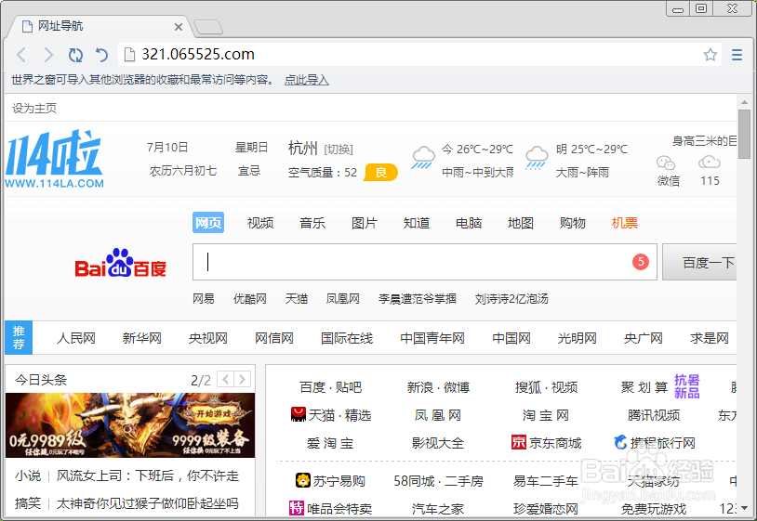Select the 视频 search tab
Image resolution: width=757 pixels, height=521 pixels.
click(260, 223)
